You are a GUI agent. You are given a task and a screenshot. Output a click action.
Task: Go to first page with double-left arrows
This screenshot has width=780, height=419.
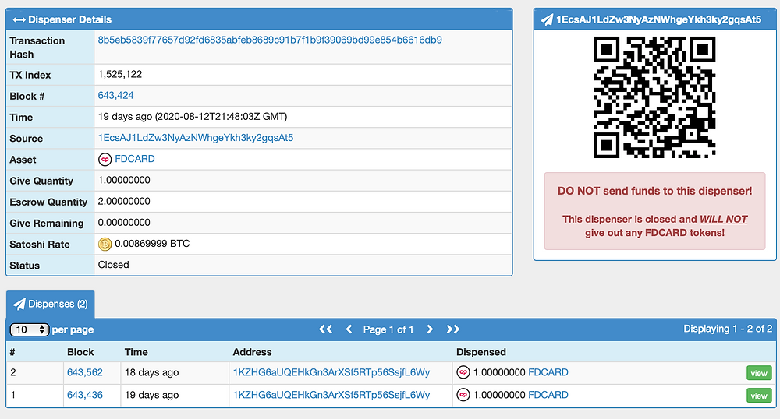click(325, 329)
